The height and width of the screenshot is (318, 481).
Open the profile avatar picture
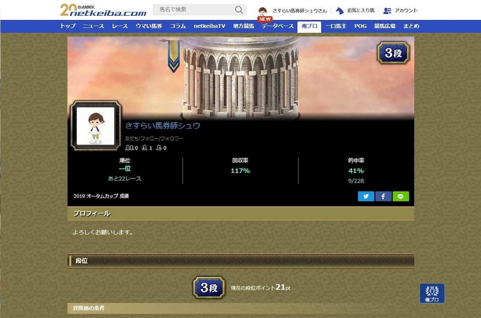(x=96, y=126)
